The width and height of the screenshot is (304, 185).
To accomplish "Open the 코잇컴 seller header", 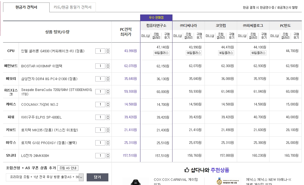I will coord(221,26).
